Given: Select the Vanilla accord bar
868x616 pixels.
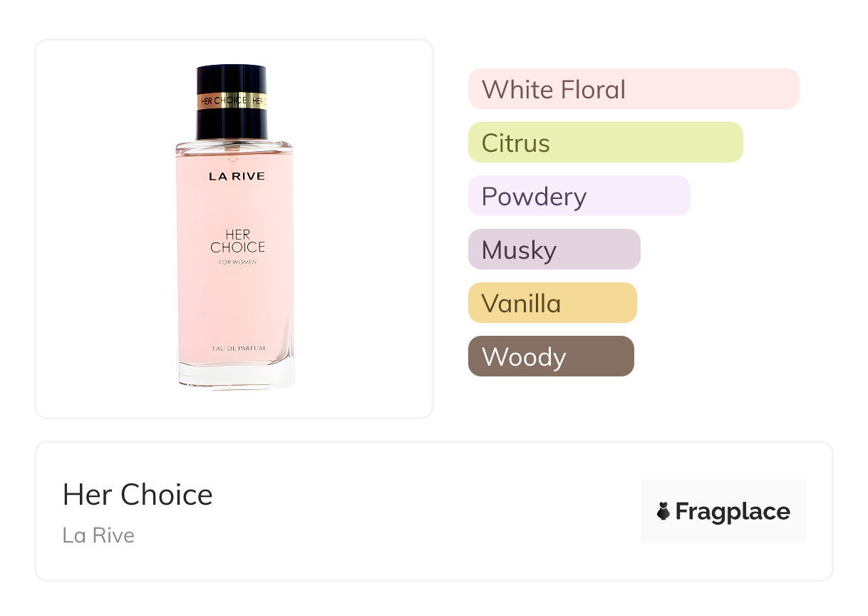Looking at the screenshot, I should click(552, 303).
